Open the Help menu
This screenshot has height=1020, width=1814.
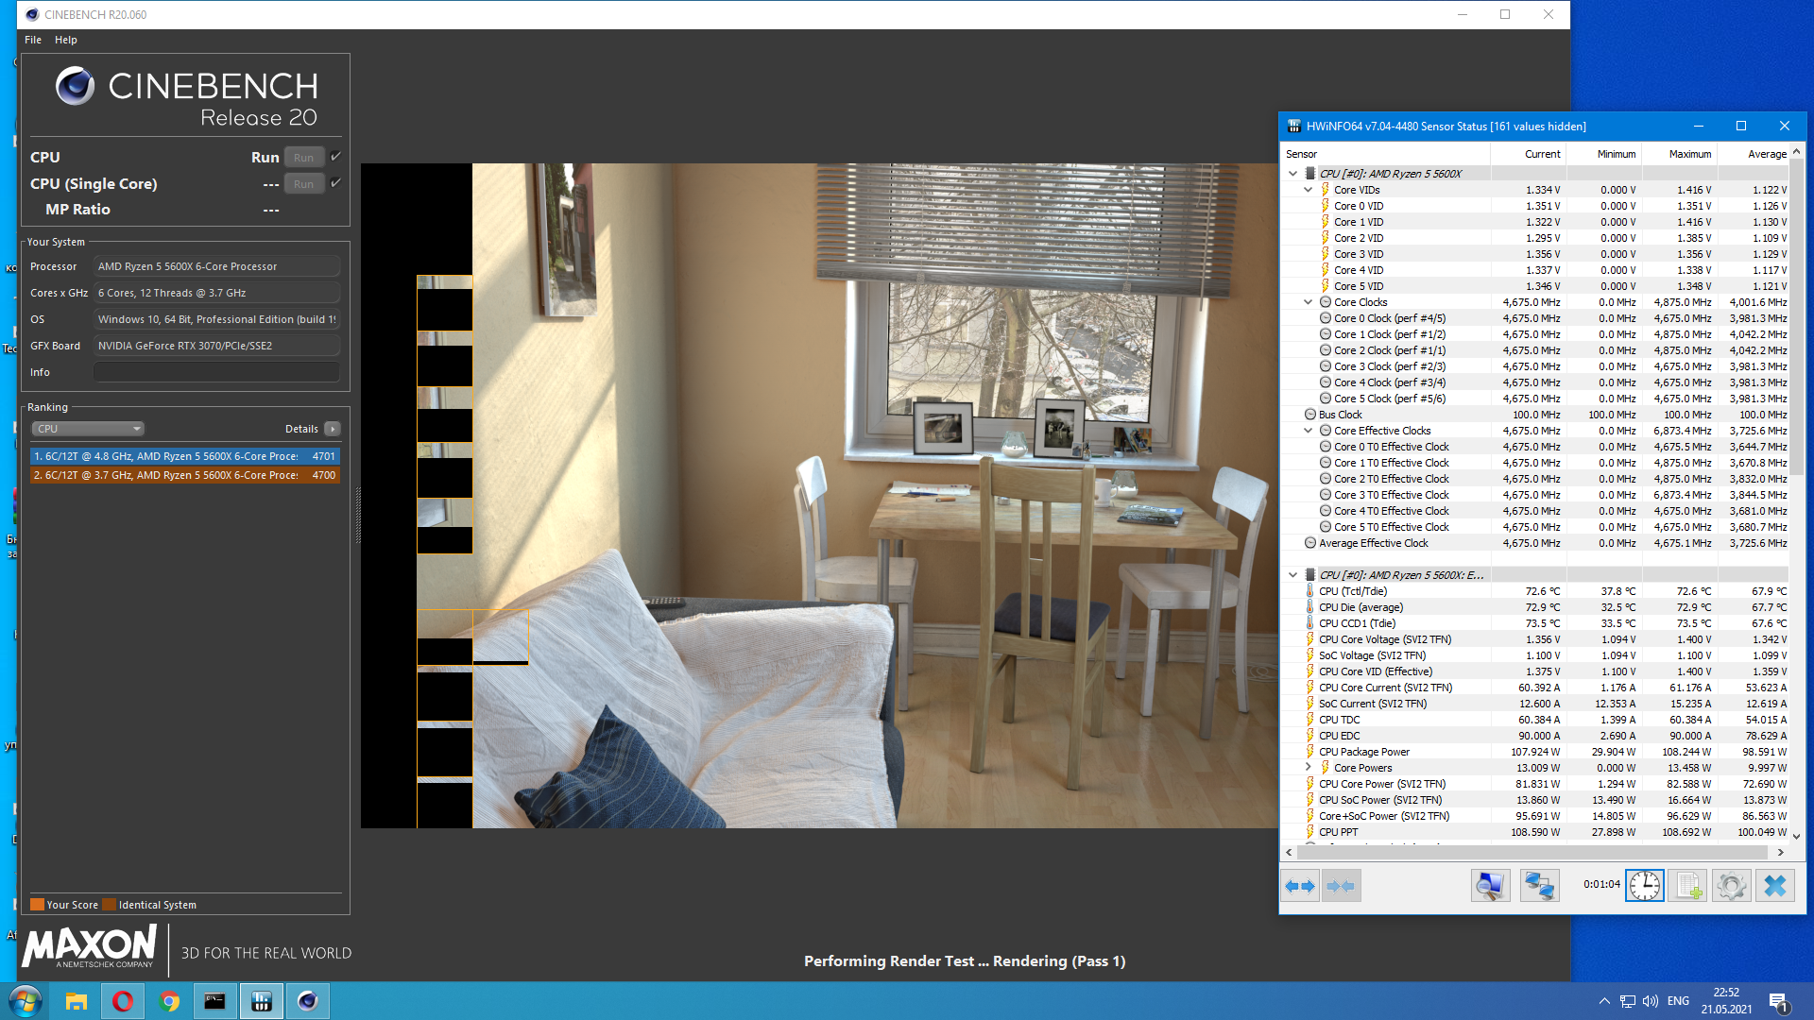65,40
